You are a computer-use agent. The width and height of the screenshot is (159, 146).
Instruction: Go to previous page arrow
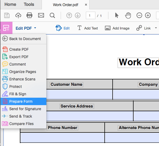69,15
